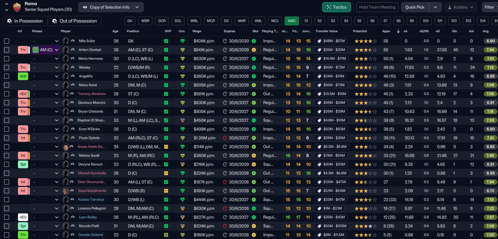This screenshot has height=239, width=498.
Task: Check the box next to Gianluca Mancini
Action: click(x=7, y=102)
